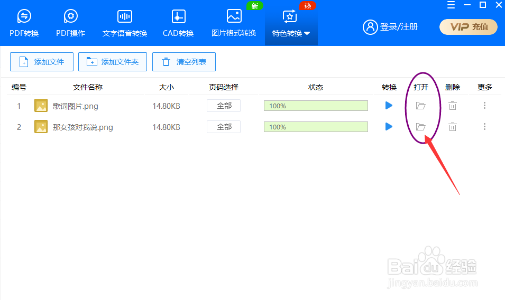
Task: Click the image thumbnail of 那女孩对我说.png
Action: [x=41, y=127]
